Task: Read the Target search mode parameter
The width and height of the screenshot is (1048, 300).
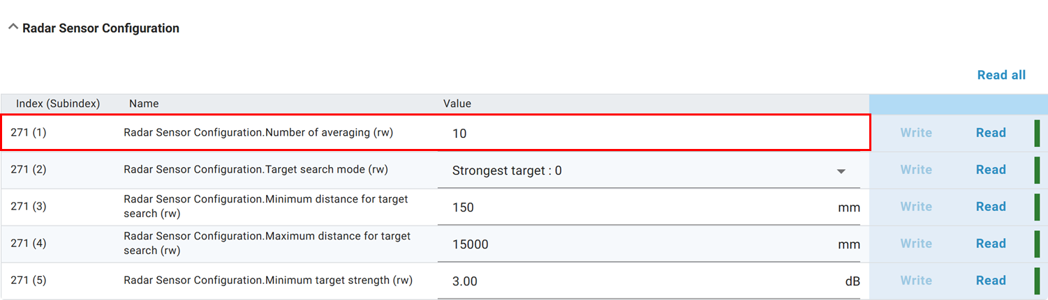Action: click(990, 170)
